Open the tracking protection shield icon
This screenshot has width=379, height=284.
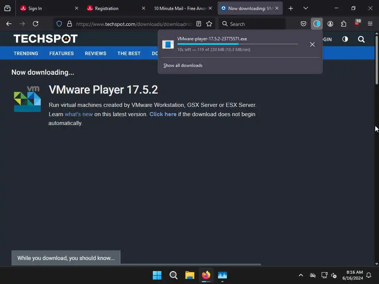[x=59, y=24]
